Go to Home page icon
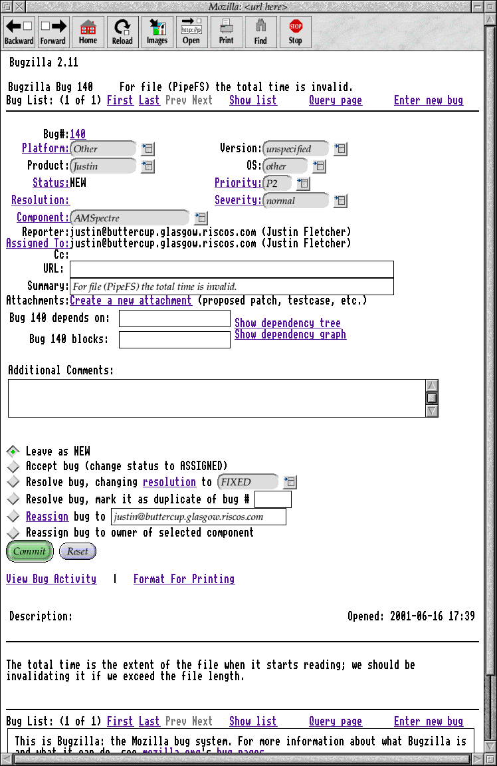This screenshot has height=766, width=497. (x=88, y=32)
